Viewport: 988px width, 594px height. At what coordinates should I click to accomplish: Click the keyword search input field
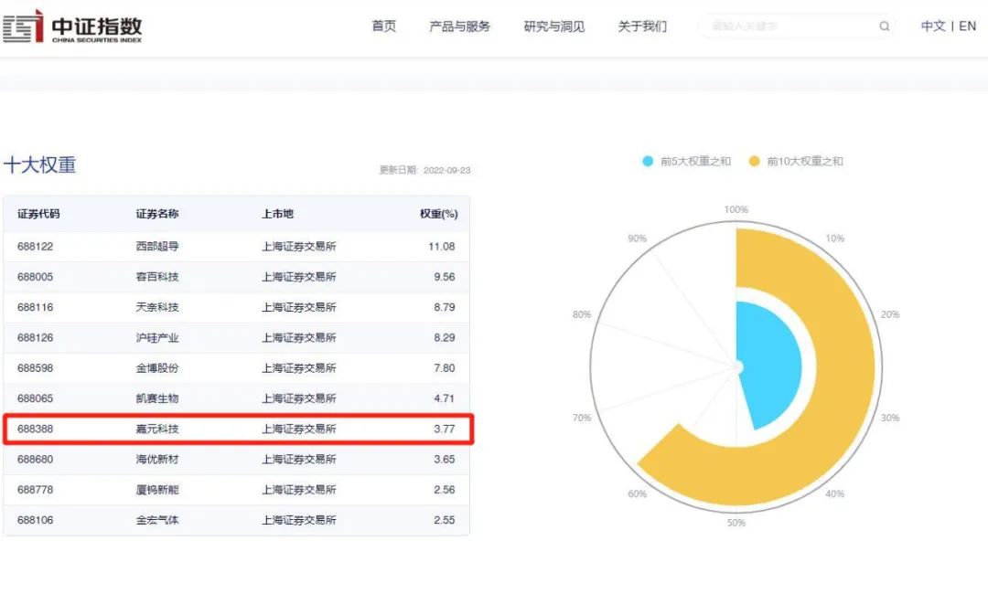coord(787,27)
